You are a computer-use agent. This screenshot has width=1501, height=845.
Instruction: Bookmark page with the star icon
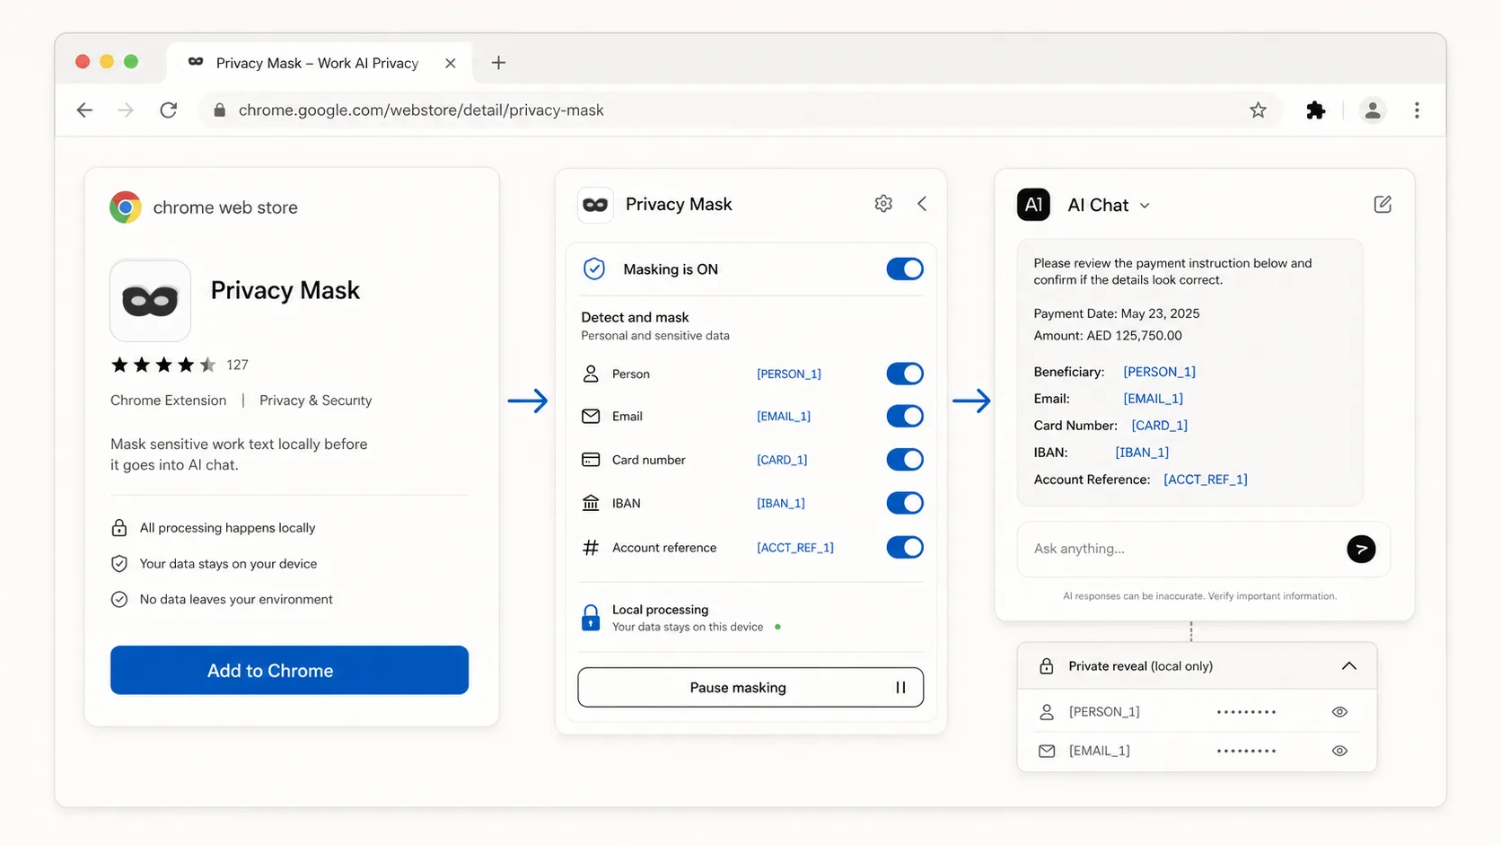1258,110
